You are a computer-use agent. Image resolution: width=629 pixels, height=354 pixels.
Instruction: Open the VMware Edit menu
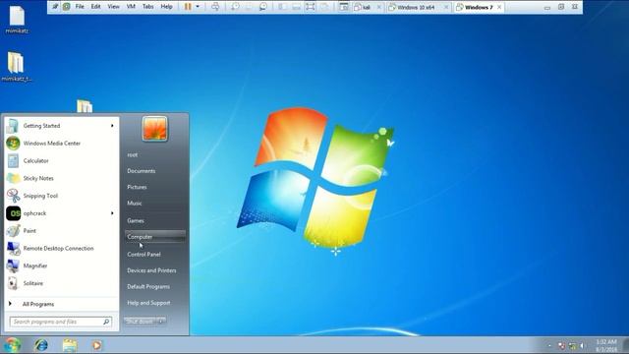pyautogui.click(x=96, y=7)
